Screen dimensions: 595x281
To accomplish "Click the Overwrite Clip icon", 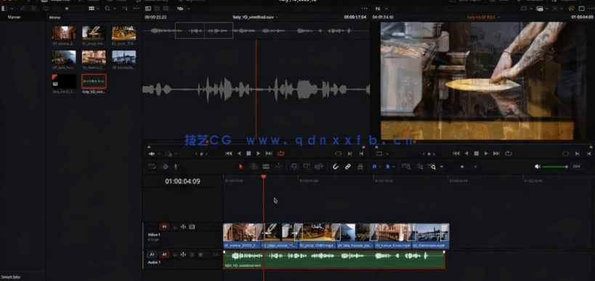I will click(307, 167).
